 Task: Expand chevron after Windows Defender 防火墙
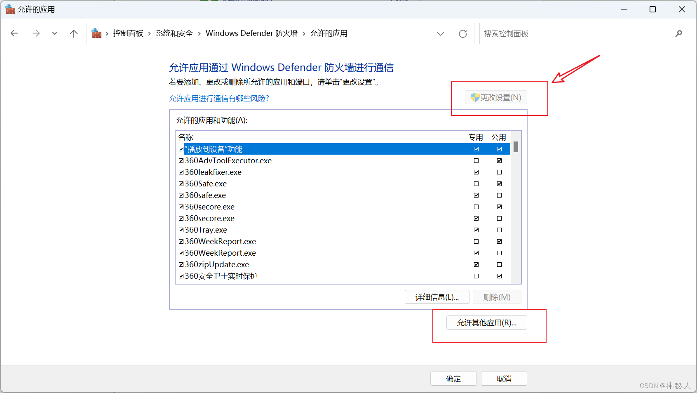coord(304,33)
